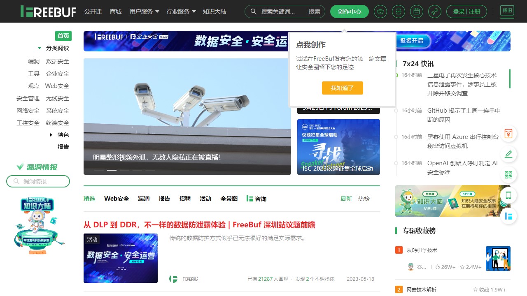
Task: Open the wrench tools icon in header
Action: [x=435, y=12]
